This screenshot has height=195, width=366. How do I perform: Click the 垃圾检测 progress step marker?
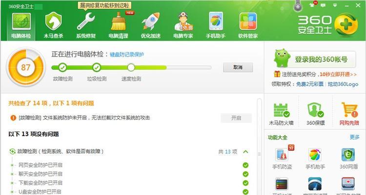pyautogui.click(x=97, y=67)
